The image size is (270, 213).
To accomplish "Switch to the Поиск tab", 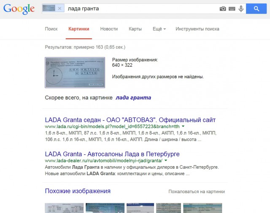I will pos(51,29).
